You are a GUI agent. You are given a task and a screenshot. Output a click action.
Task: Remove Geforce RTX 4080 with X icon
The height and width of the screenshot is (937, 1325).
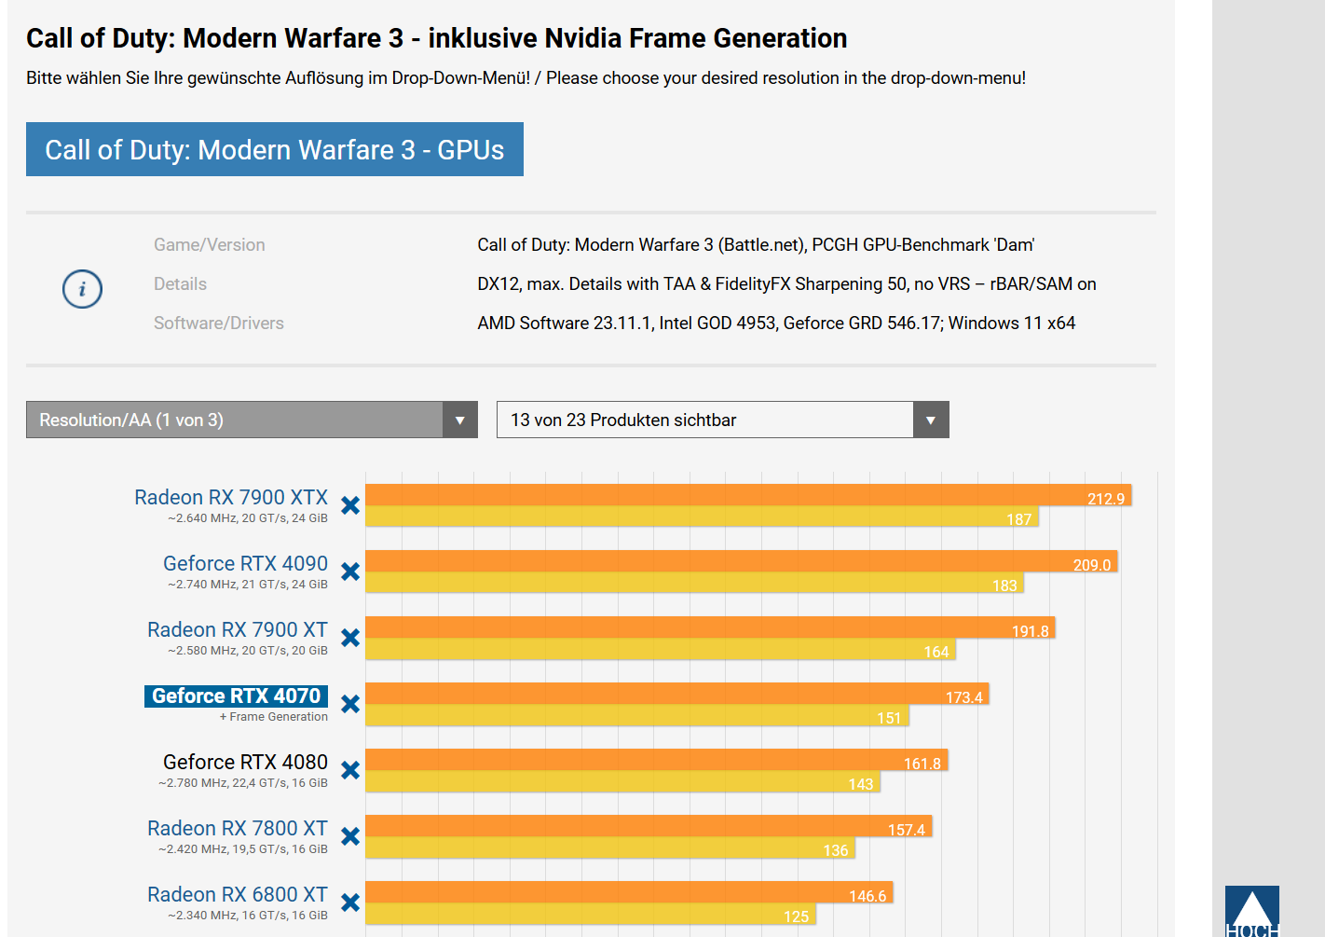[x=350, y=770]
